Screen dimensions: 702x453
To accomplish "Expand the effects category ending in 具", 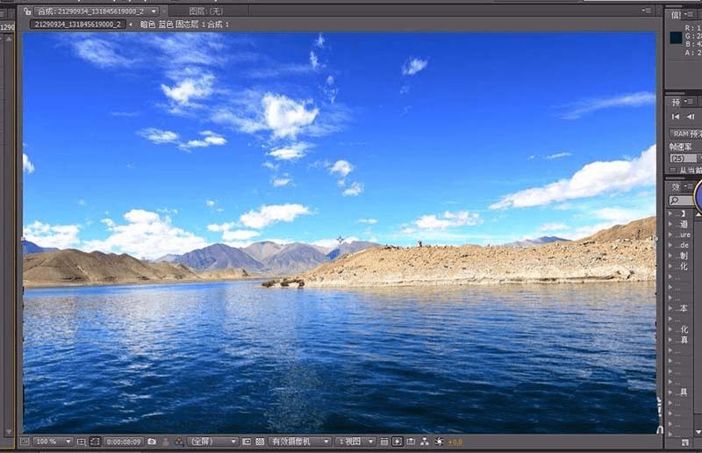I will (x=670, y=392).
